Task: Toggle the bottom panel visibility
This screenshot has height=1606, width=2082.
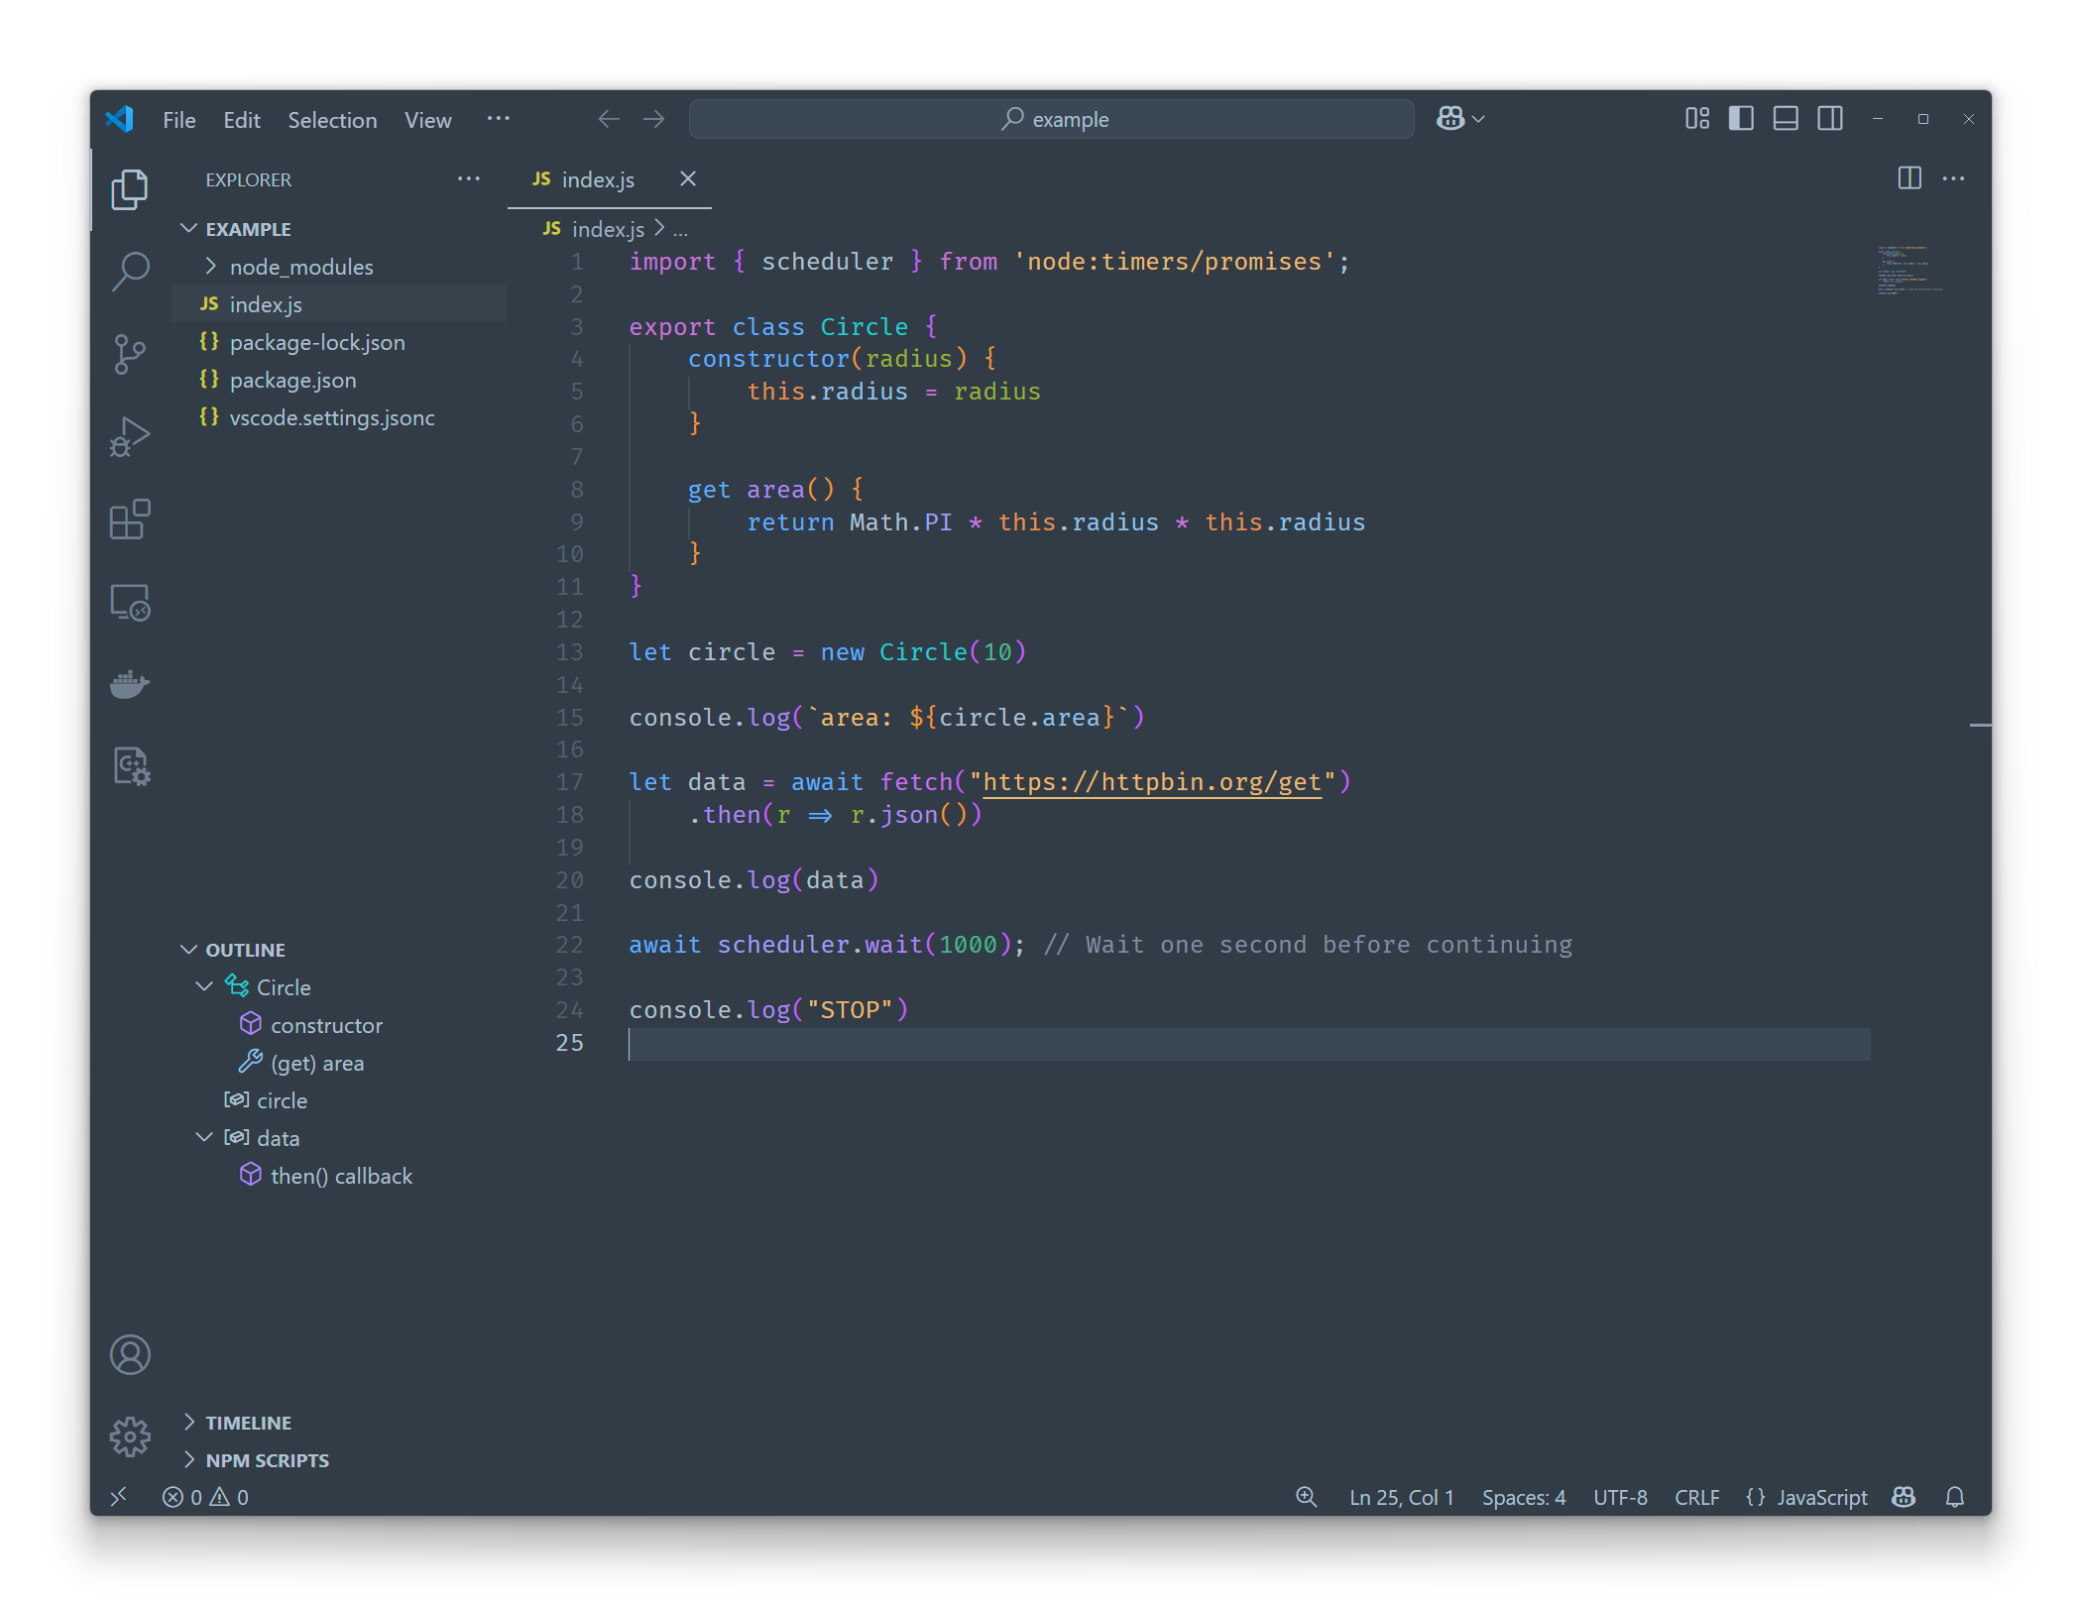Action: coord(1786,119)
